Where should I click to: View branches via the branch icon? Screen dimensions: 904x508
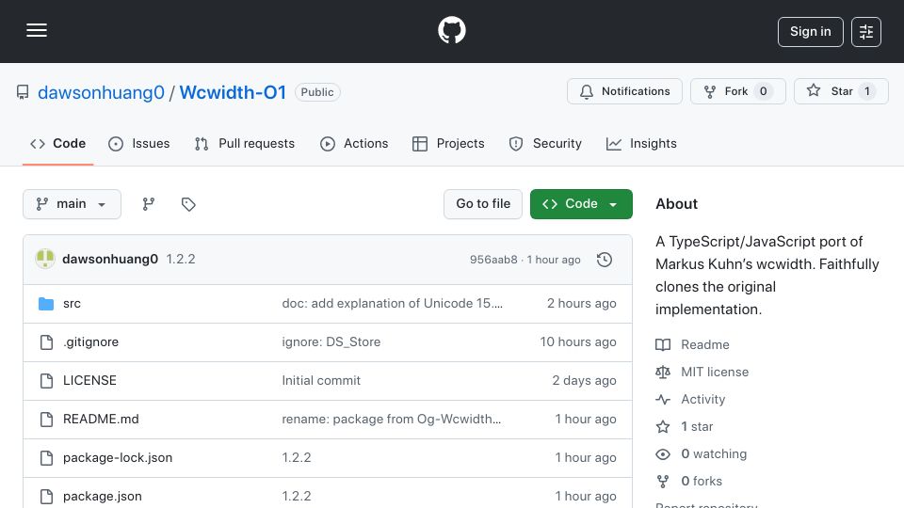pos(149,204)
